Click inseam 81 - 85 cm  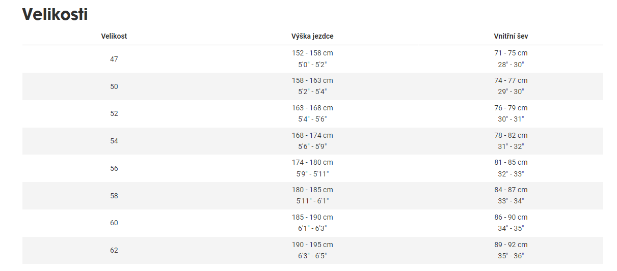[511, 162]
